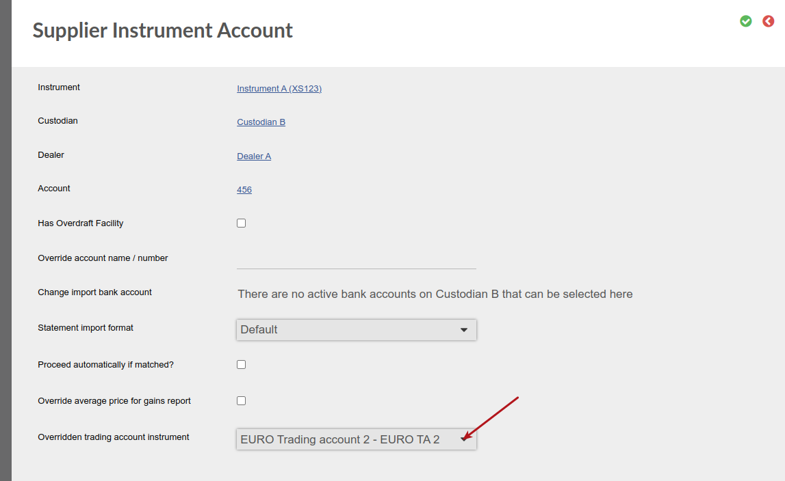Follow the Dealer A link
785x481 pixels.
pos(254,156)
